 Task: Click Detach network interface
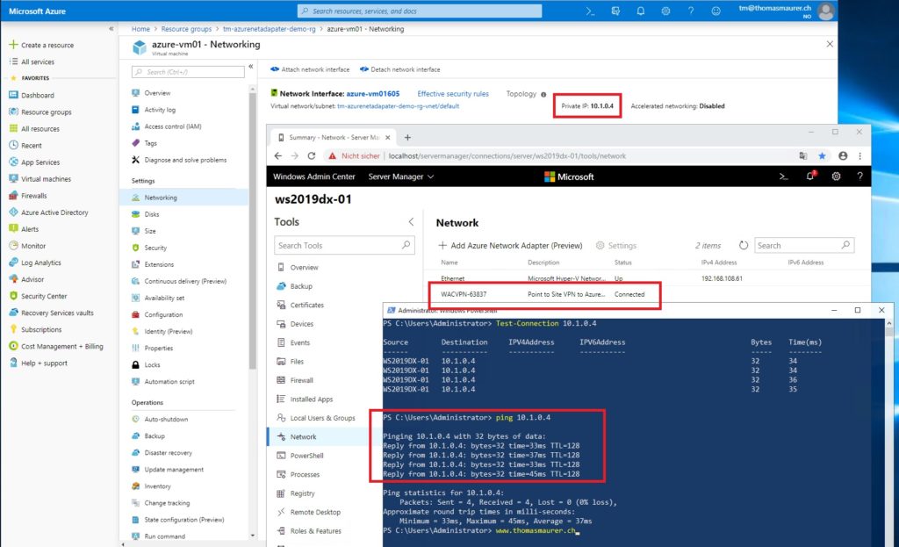pos(400,69)
